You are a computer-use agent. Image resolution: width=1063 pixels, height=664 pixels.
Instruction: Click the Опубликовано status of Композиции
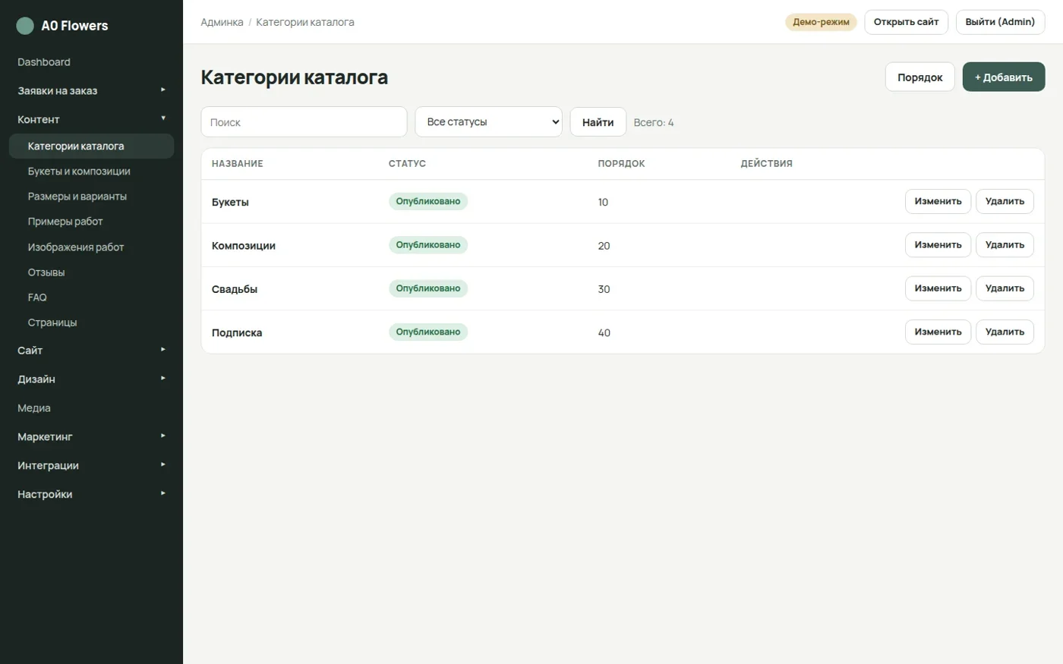(428, 245)
